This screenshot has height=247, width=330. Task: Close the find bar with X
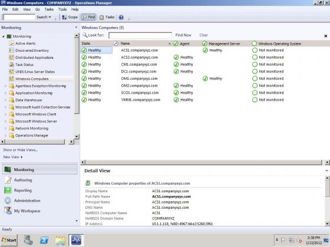[325, 36]
